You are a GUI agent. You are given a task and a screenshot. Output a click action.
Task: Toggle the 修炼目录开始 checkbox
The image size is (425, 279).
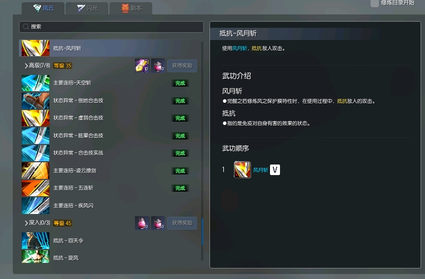374,3
